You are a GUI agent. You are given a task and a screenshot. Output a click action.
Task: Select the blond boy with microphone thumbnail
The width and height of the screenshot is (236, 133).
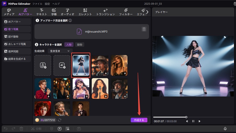[x=62, y=108]
